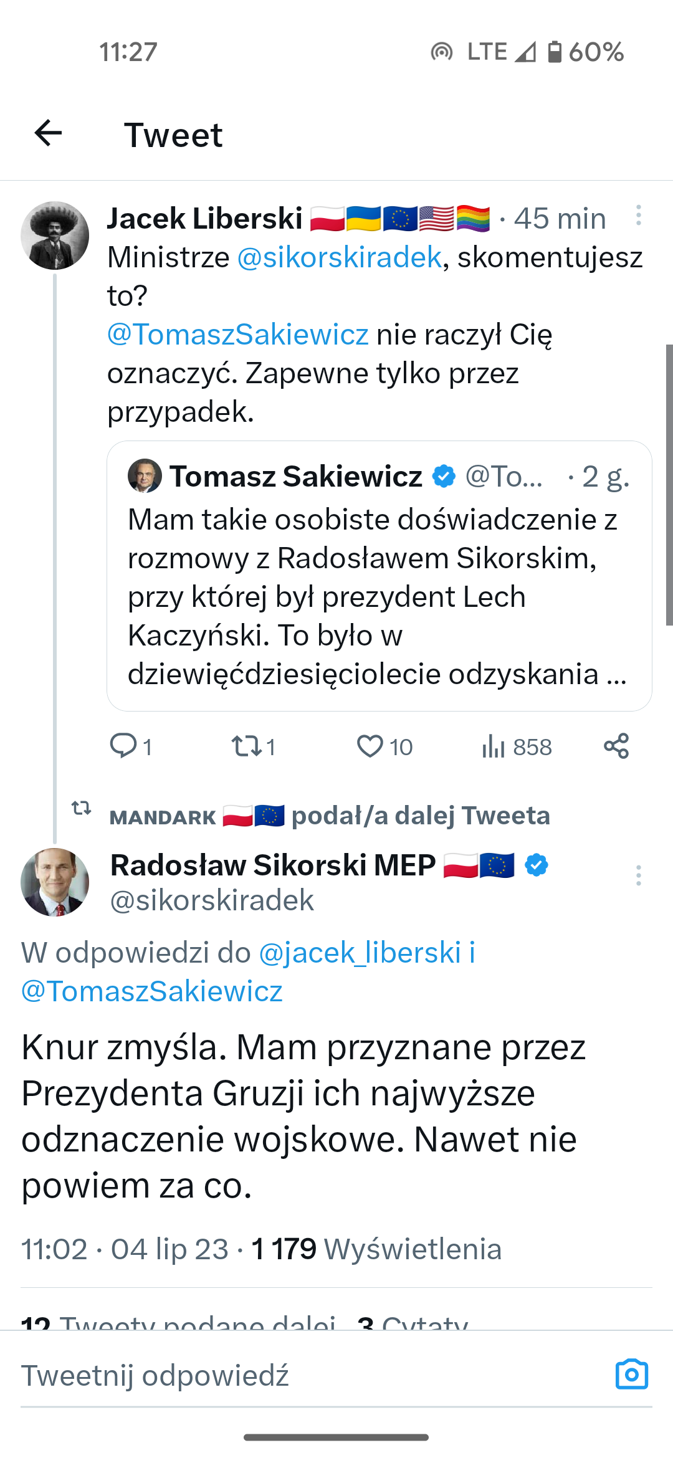Open camera icon in reply bar
673x1458 pixels.
tap(631, 1375)
